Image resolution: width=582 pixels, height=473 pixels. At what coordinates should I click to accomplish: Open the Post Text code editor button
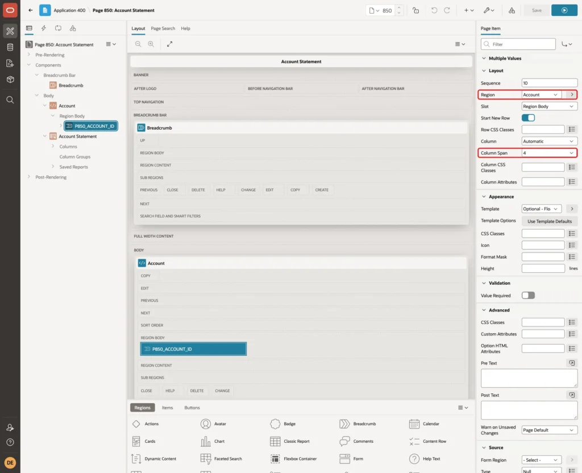(x=572, y=395)
